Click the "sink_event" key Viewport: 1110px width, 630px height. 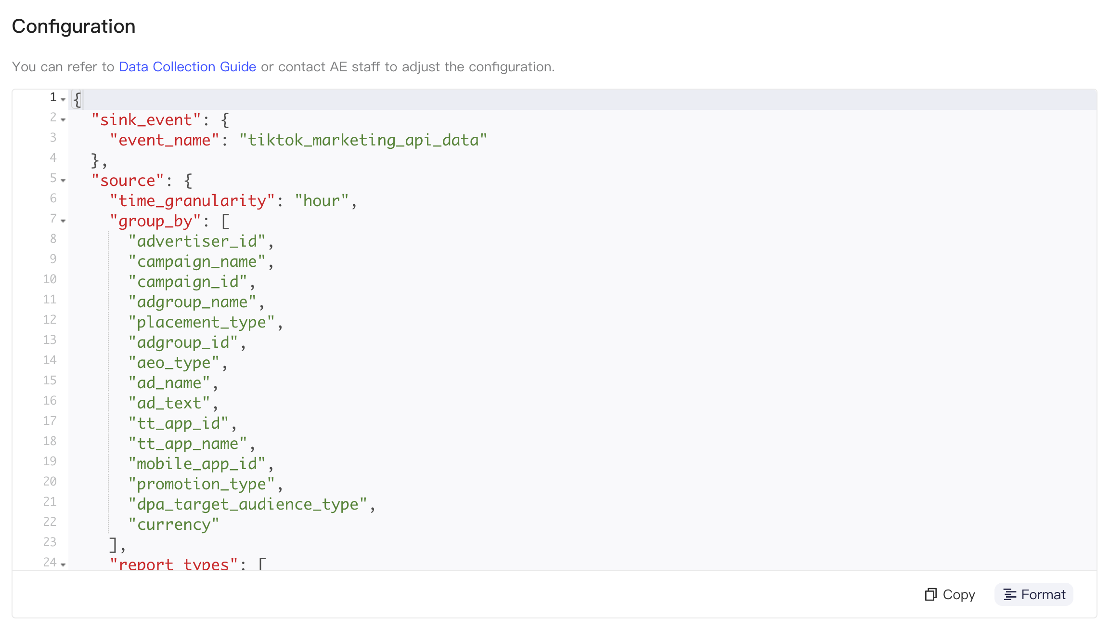click(x=146, y=120)
